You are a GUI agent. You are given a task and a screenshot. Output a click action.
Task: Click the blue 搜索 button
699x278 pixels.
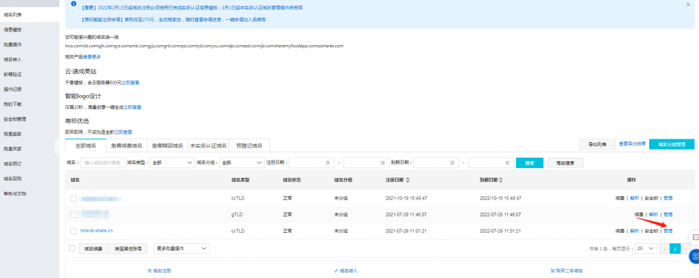click(x=530, y=163)
